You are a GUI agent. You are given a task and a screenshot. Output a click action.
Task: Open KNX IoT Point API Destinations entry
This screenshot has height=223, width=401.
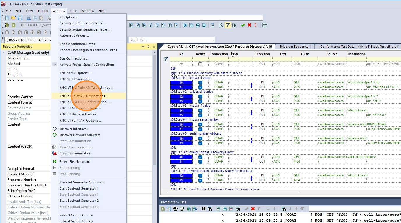pos(89,96)
